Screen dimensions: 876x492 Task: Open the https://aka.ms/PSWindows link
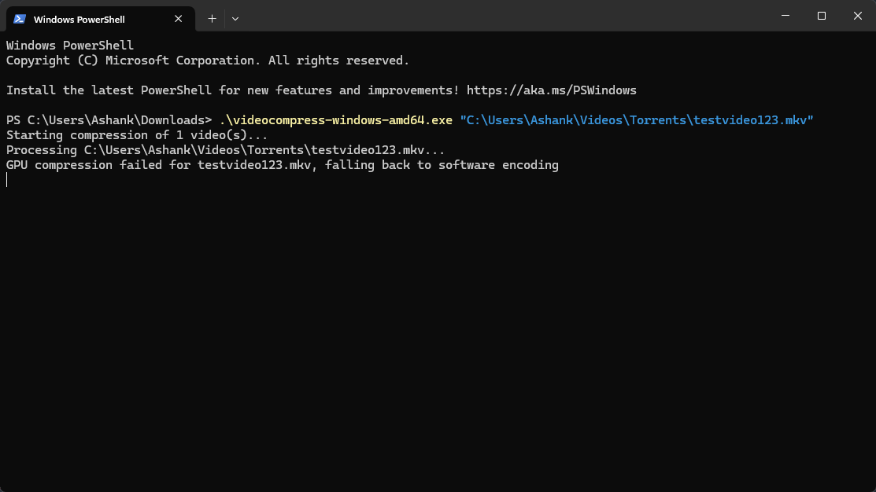click(551, 90)
